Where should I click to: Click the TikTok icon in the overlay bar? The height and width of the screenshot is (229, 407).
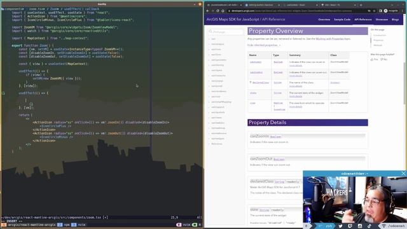(369, 226)
